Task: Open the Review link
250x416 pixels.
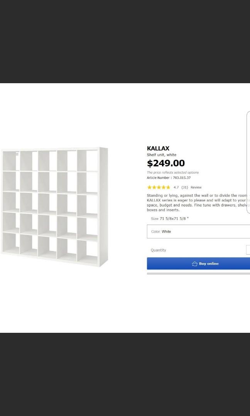Action: pyautogui.click(x=196, y=187)
